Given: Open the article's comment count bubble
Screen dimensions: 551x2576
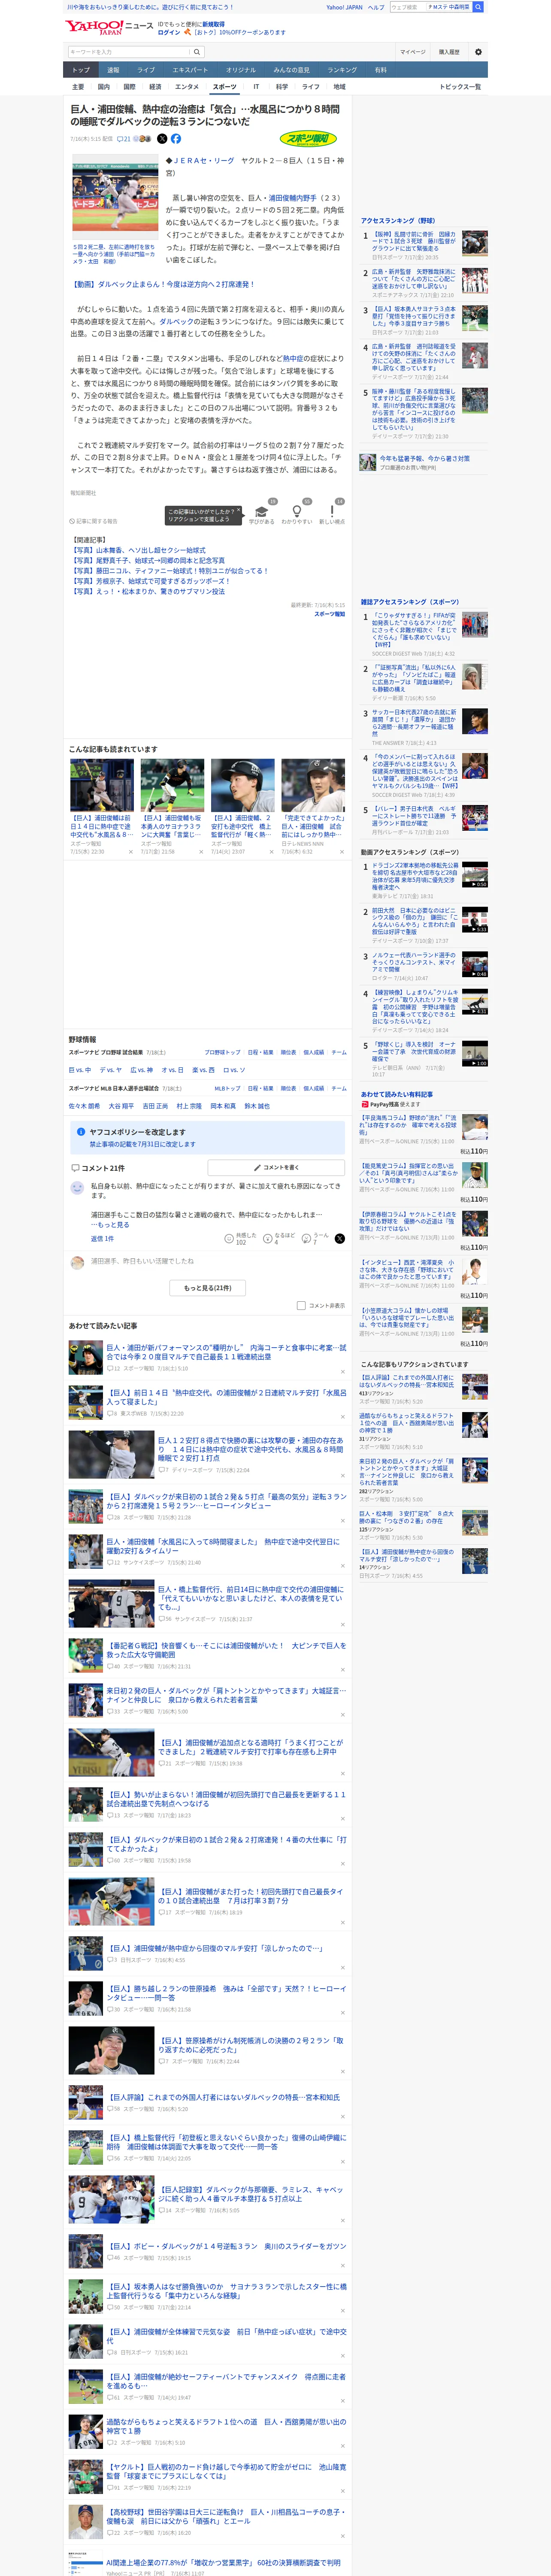Looking at the screenshot, I should coord(124,139).
